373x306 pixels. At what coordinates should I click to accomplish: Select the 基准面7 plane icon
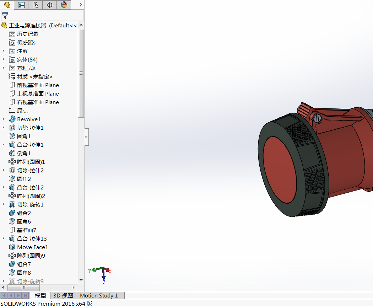pyautogui.click(x=12, y=230)
